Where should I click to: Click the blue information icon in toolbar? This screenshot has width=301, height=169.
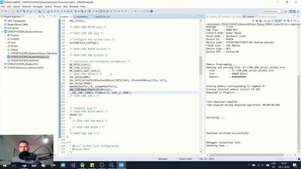(151, 11)
